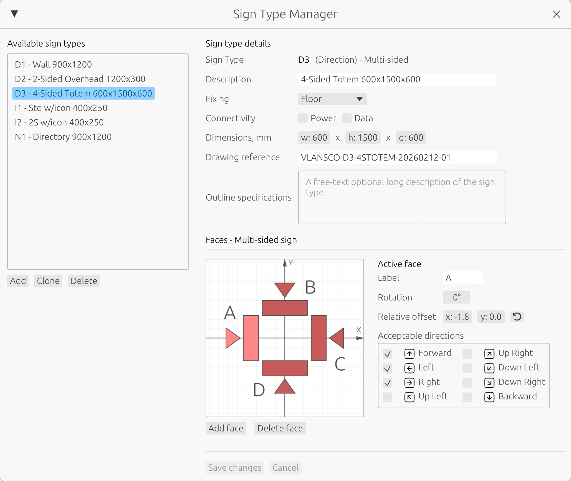Delete the active face
The height and width of the screenshot is (481, 571).
pos(280,428)
